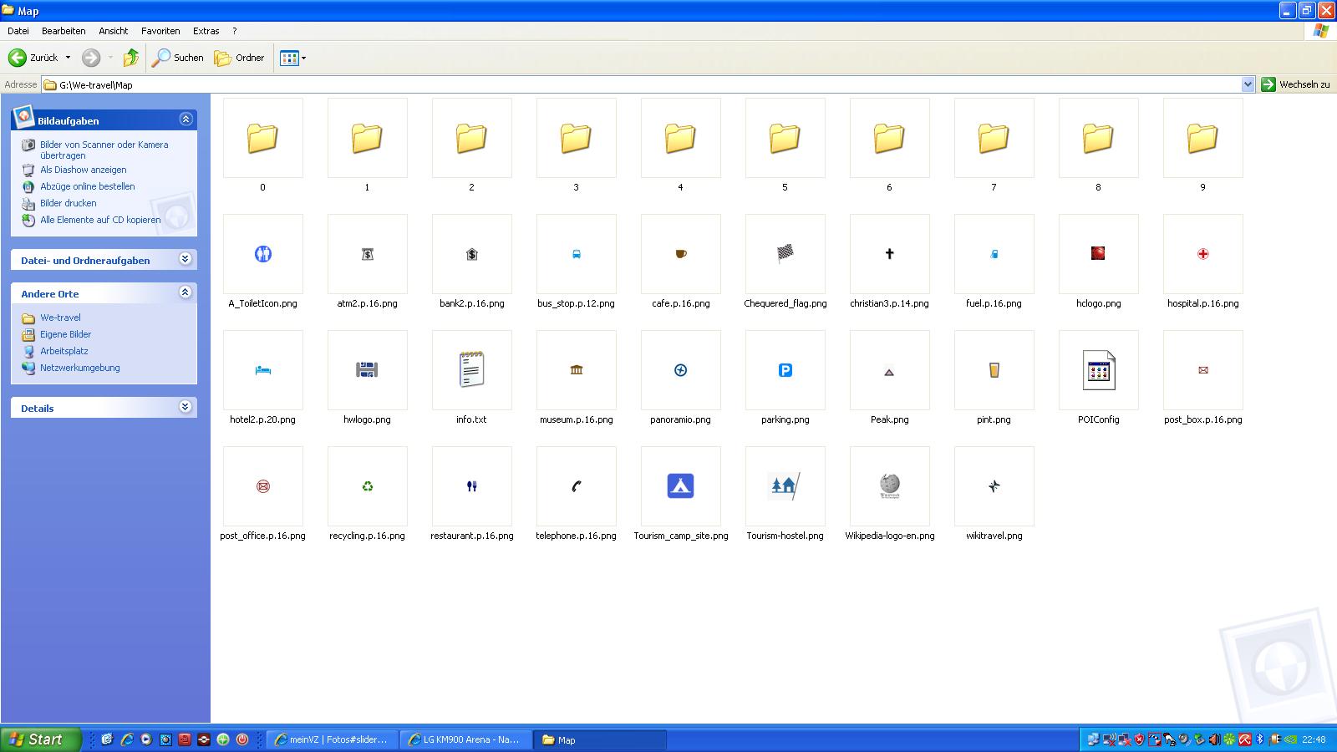Viewport: 1337px width, 752px height.
Task: Select the hwlogo.png icon
Action: [368, 370]
